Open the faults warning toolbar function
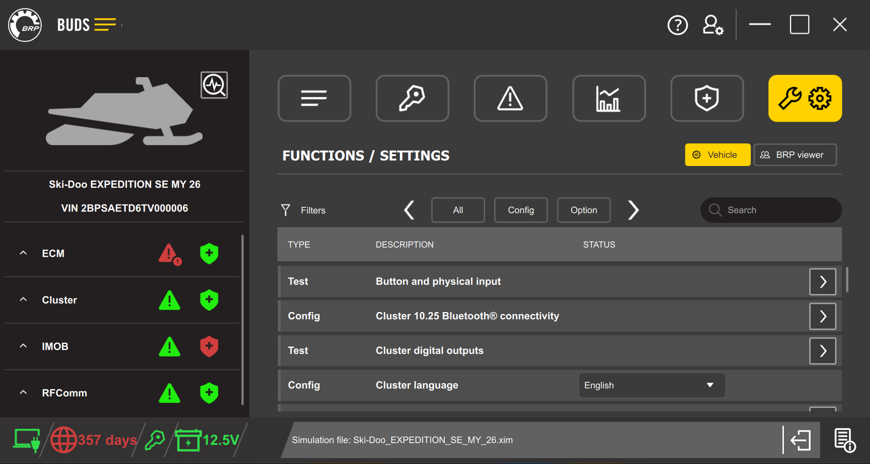 pyautogui.click(x=510, y=98)
